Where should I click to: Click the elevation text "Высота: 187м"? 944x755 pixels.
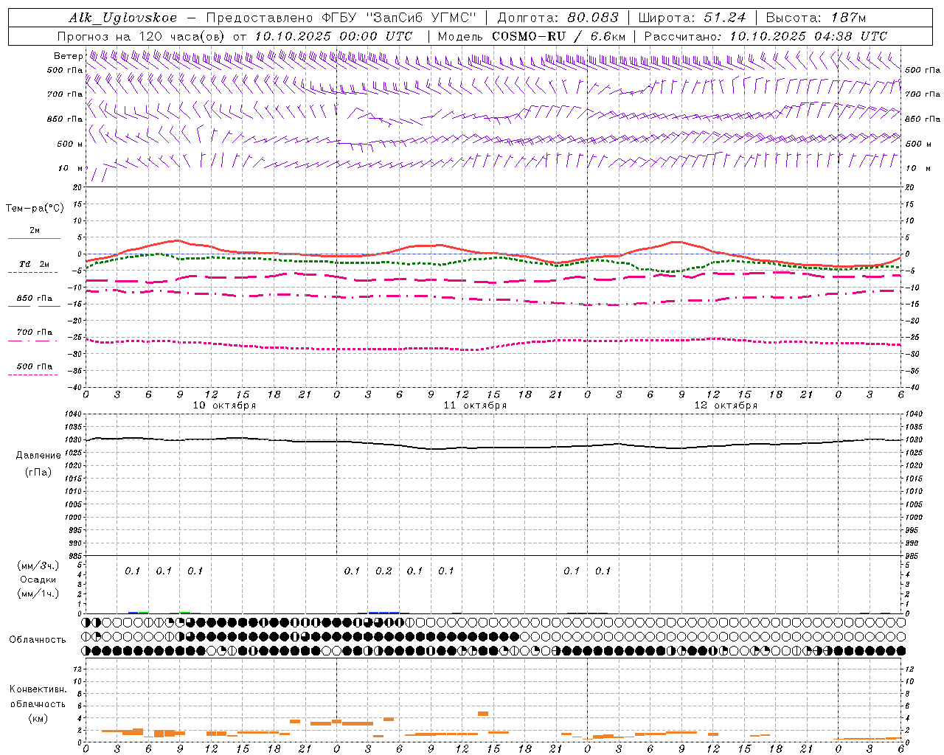click(x=816, y=18)
